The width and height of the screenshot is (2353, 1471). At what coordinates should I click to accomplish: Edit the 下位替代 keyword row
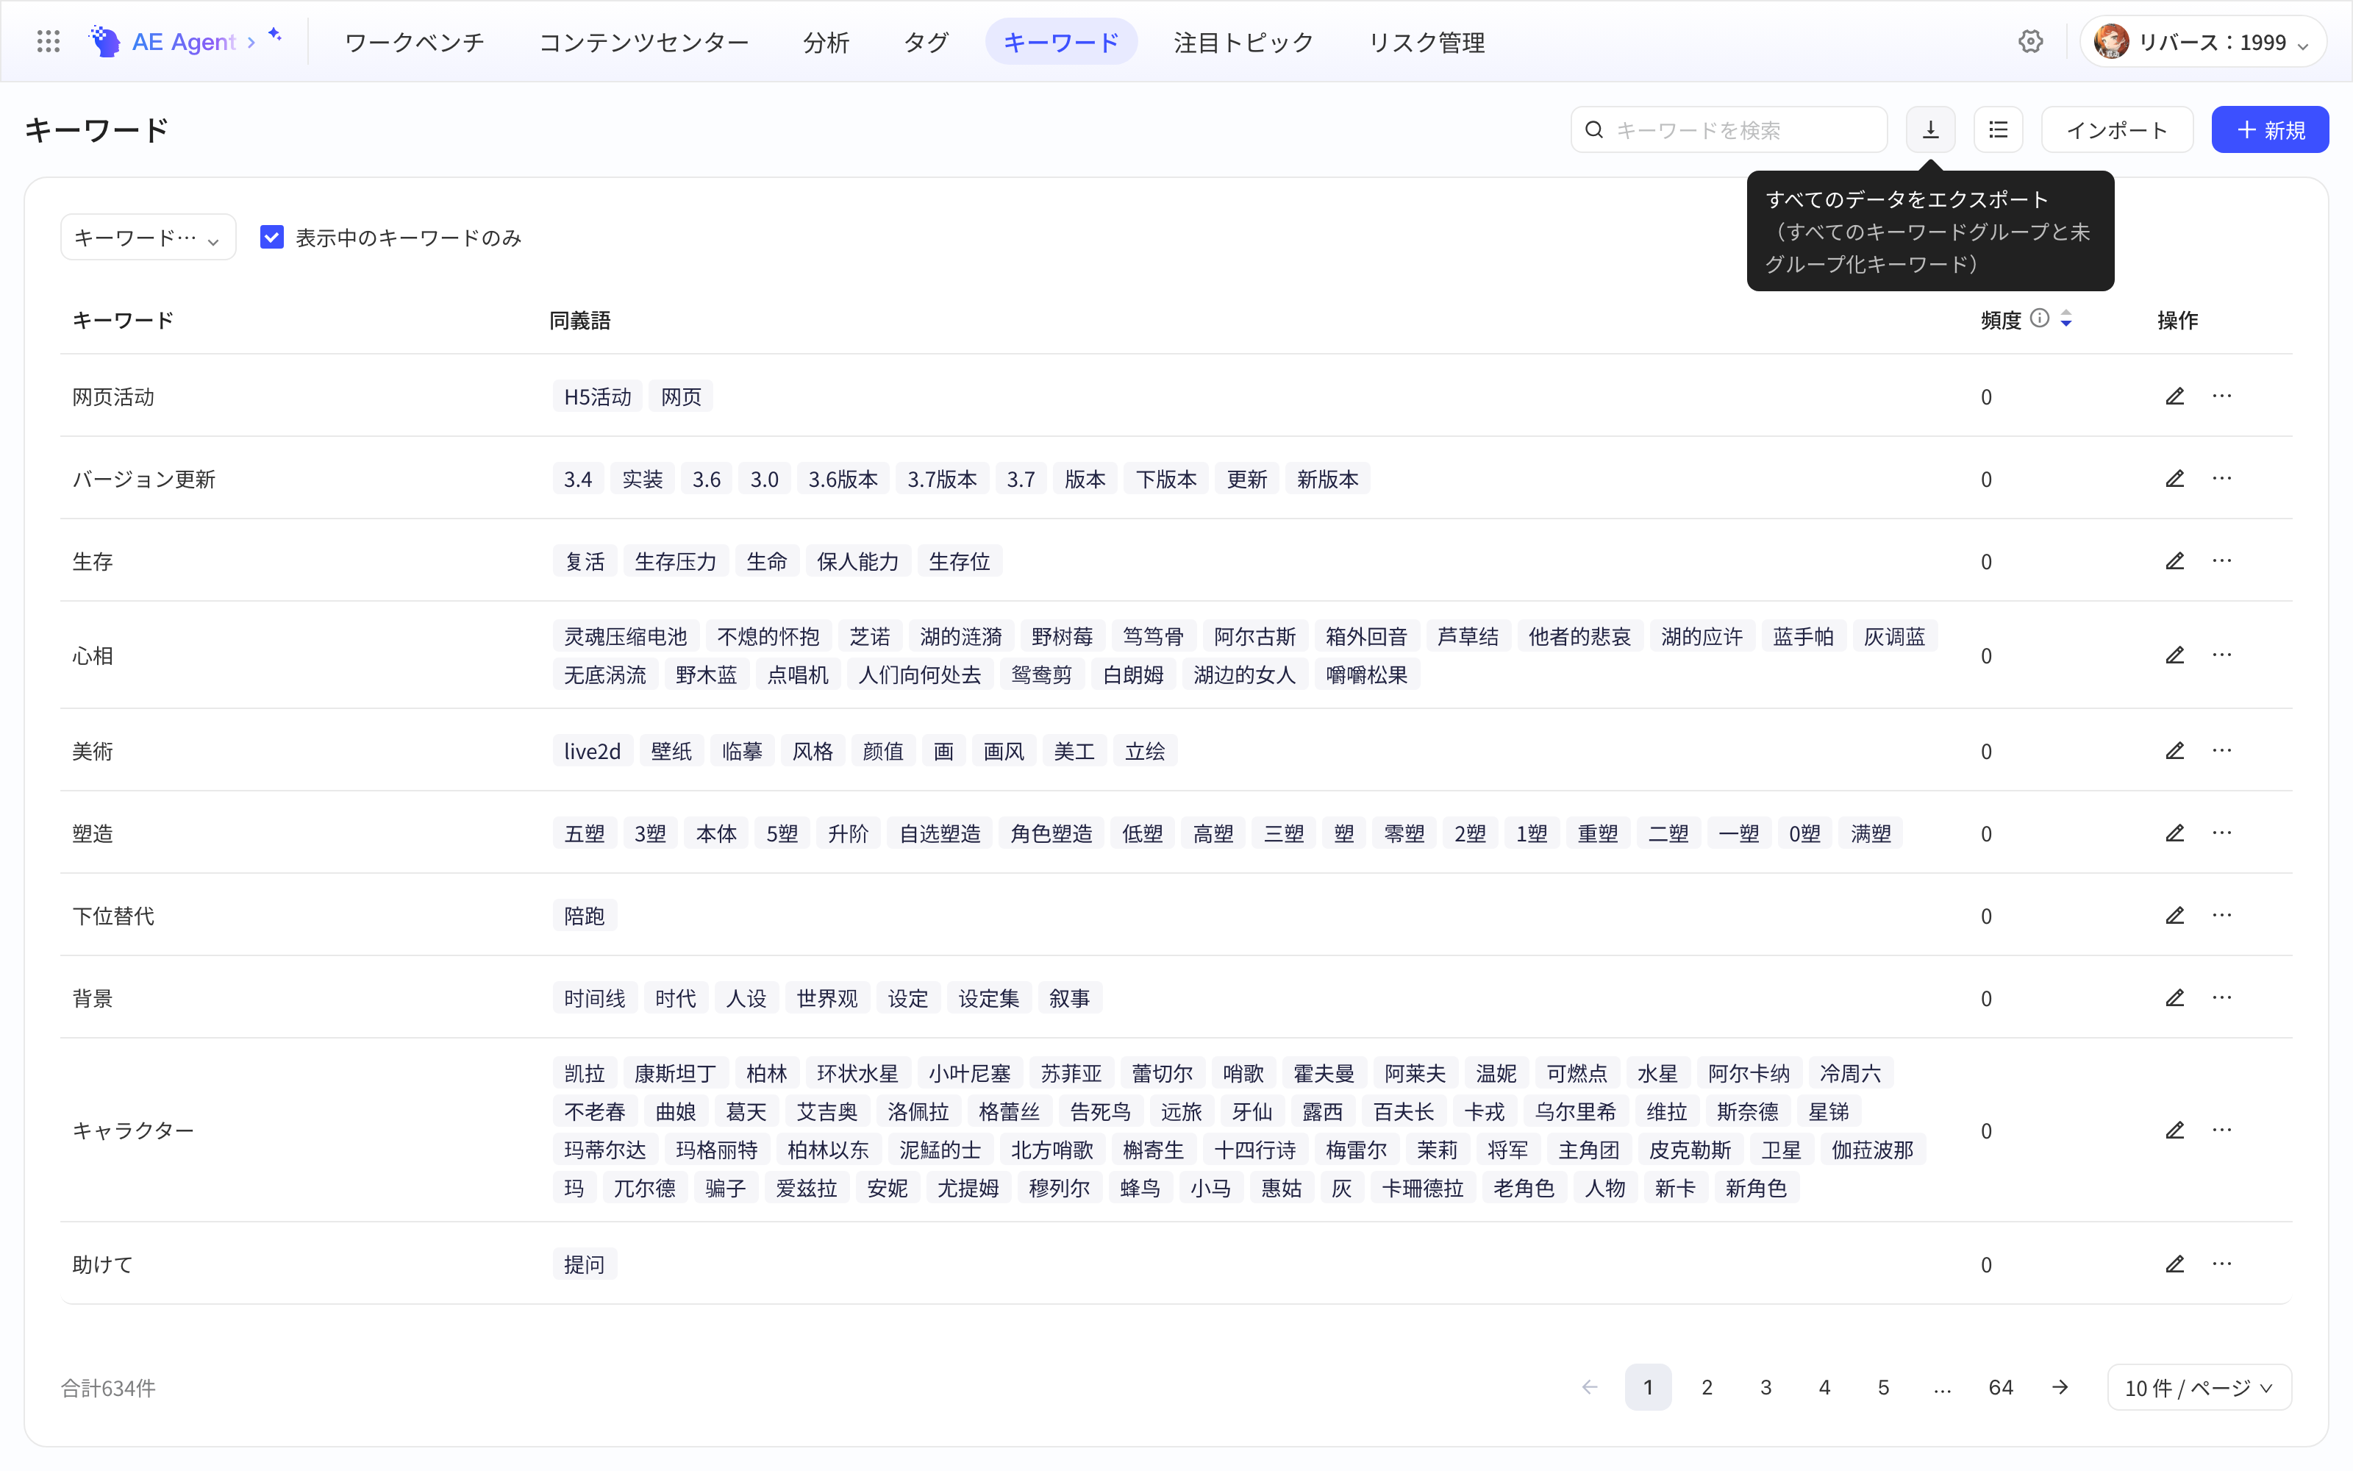pos(2175,916)
